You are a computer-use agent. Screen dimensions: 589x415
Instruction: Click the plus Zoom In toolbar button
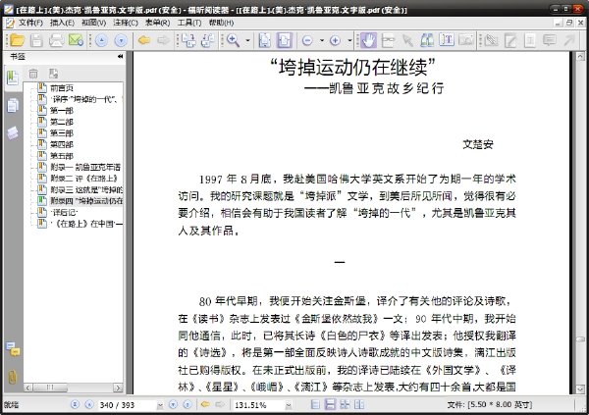click(x=335, y=40)
